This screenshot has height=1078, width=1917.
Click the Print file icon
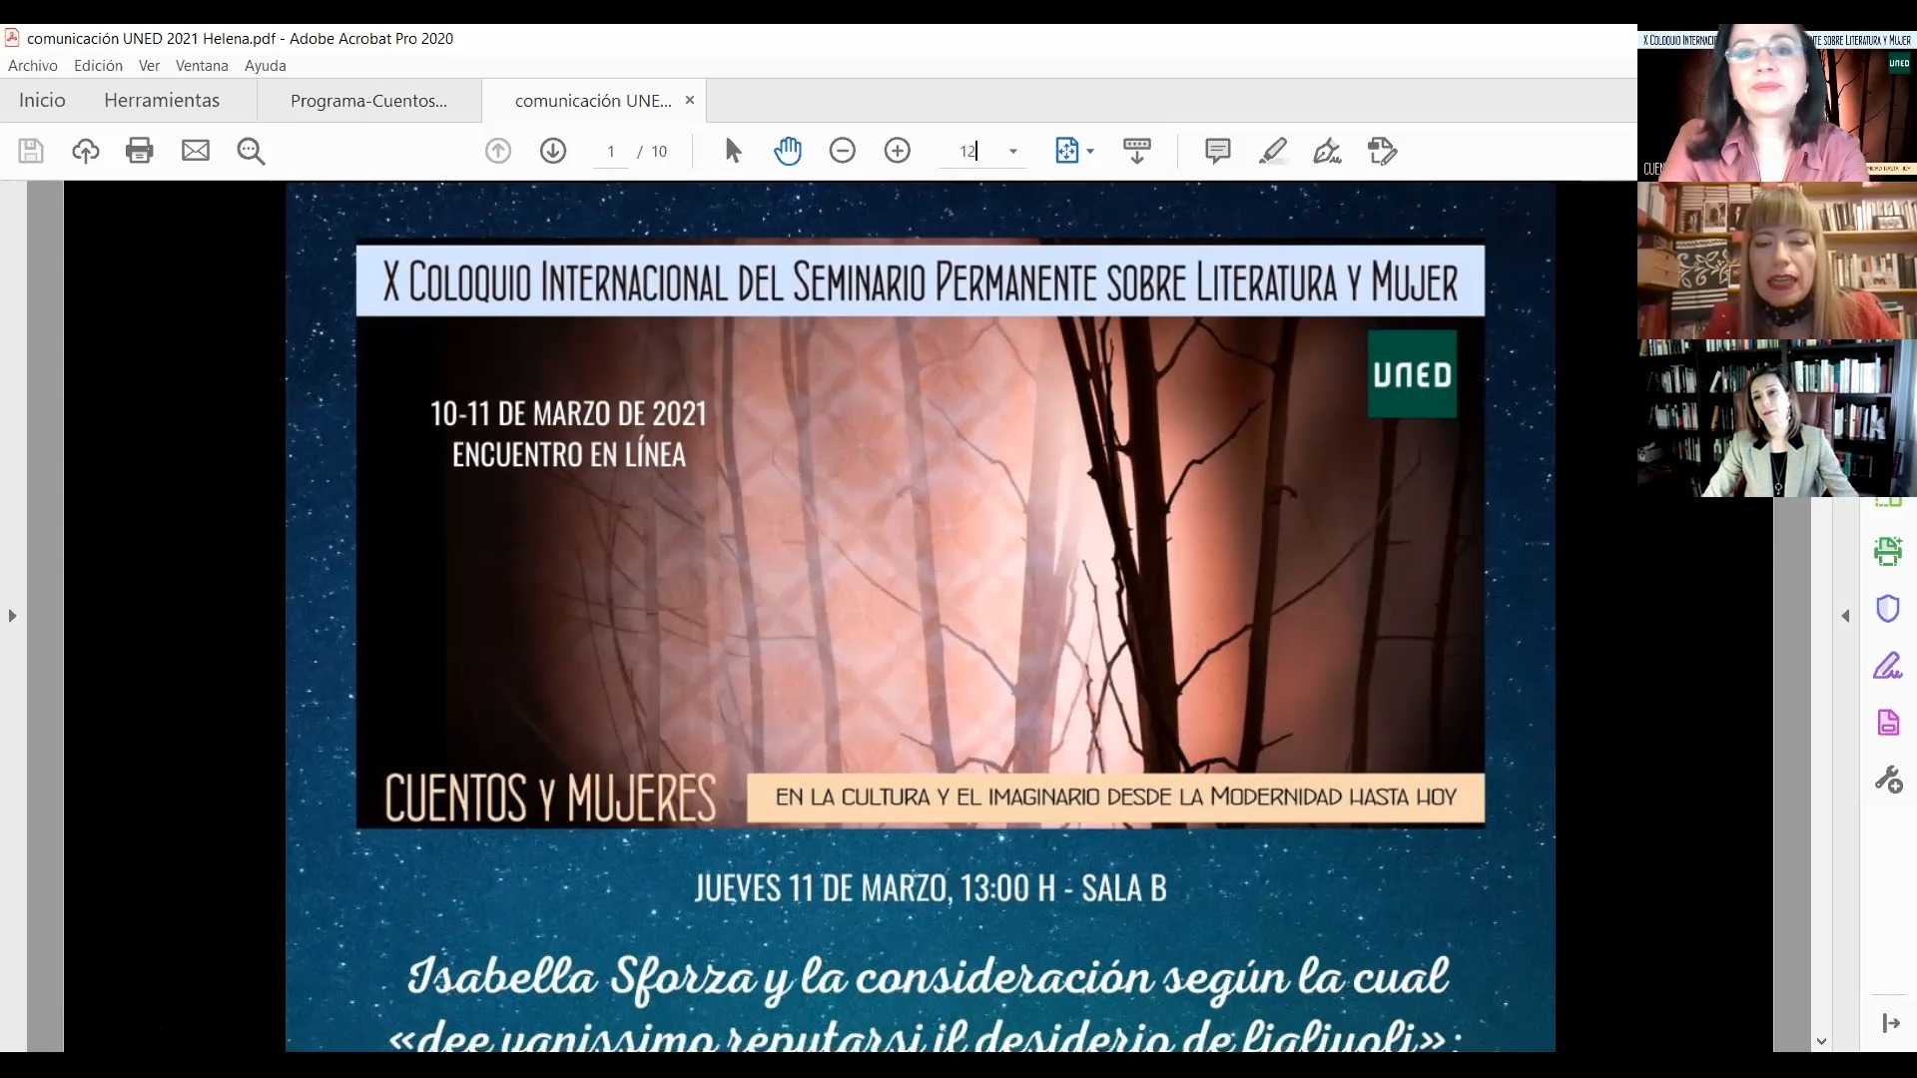click(140, 151)
